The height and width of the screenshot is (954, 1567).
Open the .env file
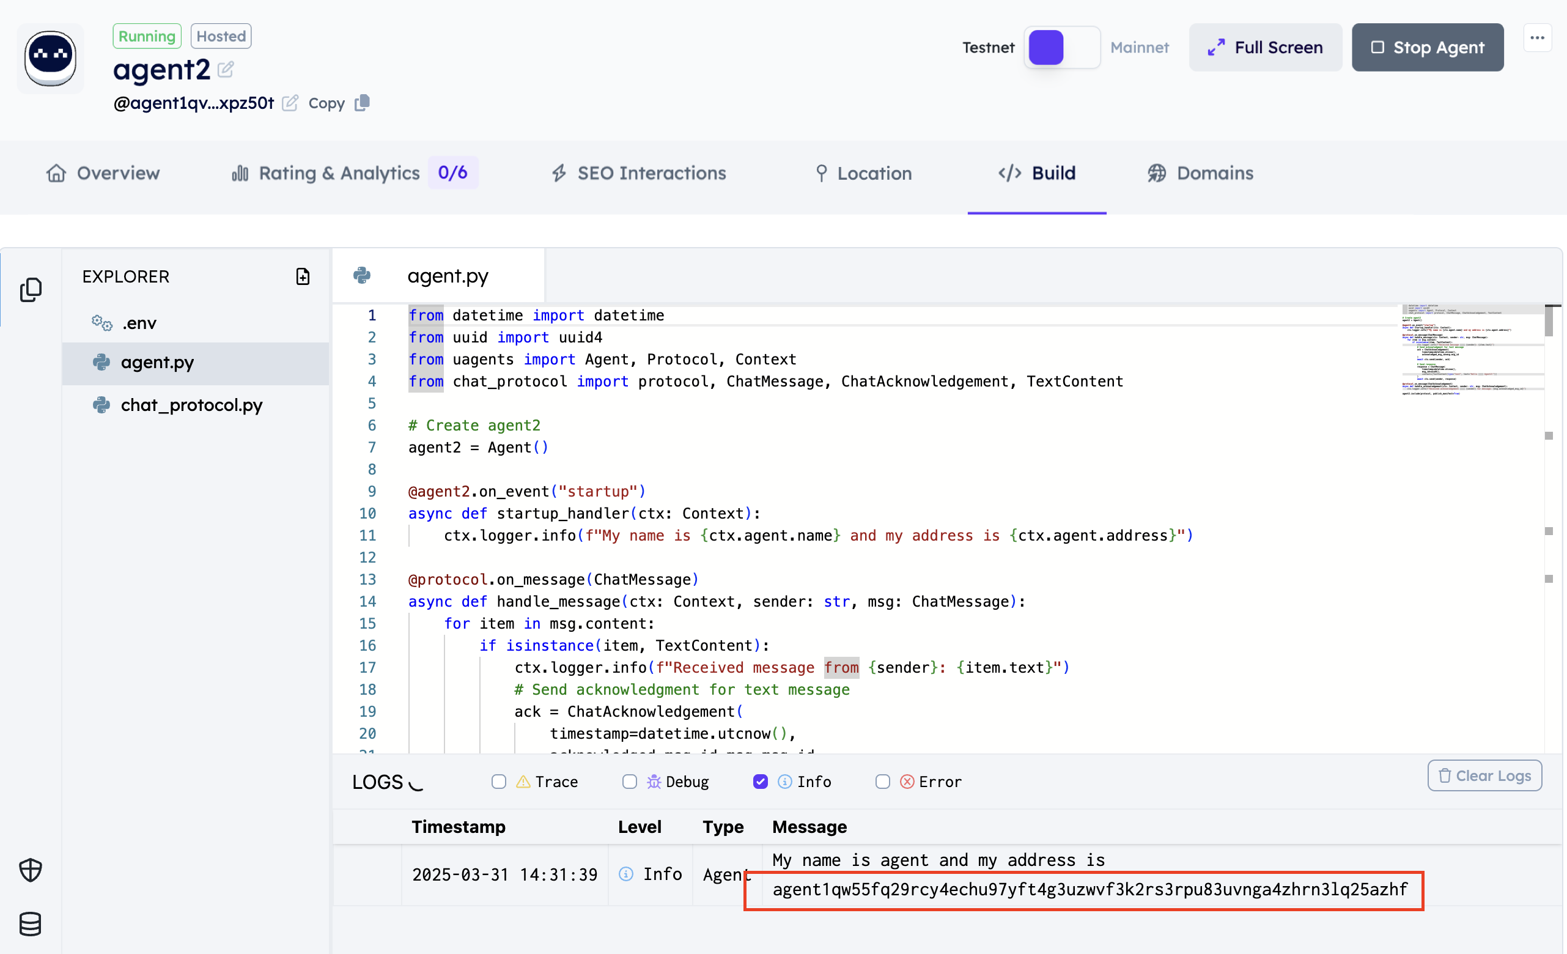(x=196, y=323)
